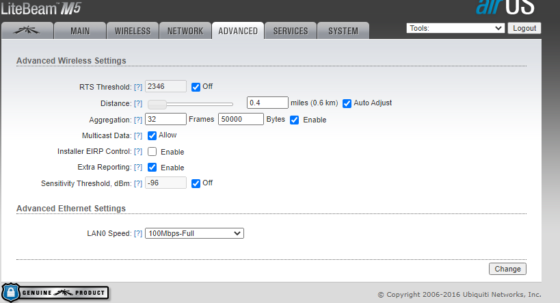Image resolution: width=560 pixels, height=303 pixels.
Task: Toggle the Multicast Data Allow checkbox
Action: [x=152, y=135]
